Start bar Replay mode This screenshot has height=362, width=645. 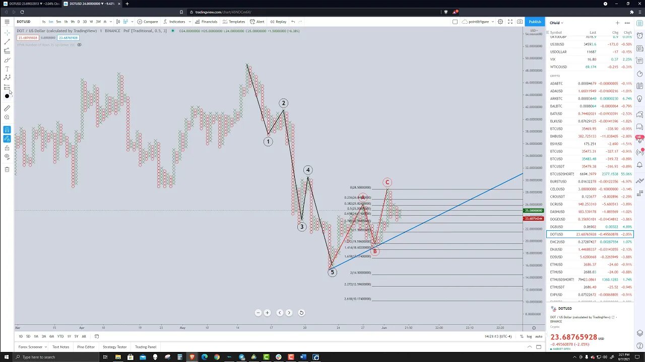point(278,22)
